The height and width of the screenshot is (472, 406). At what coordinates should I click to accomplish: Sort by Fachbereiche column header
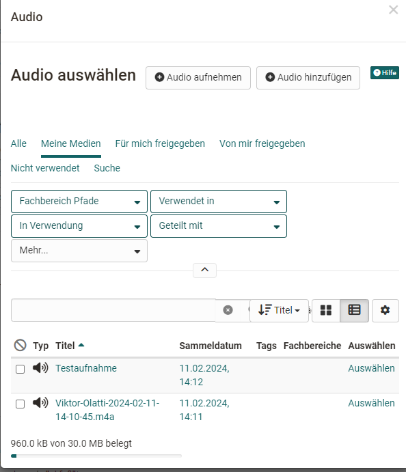(312, 346)
